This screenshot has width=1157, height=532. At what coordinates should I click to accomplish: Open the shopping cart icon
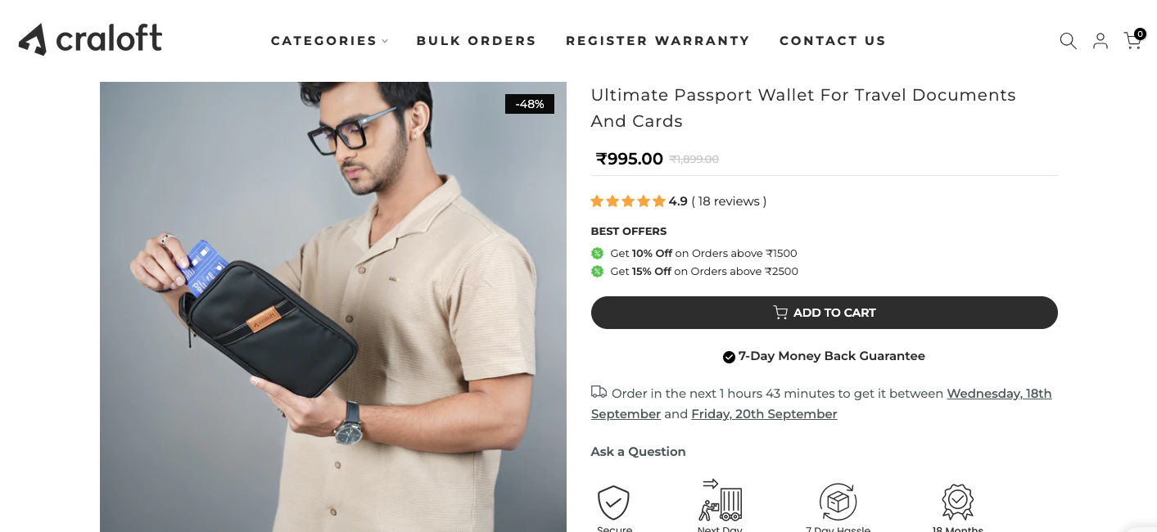pos(1133,40)
